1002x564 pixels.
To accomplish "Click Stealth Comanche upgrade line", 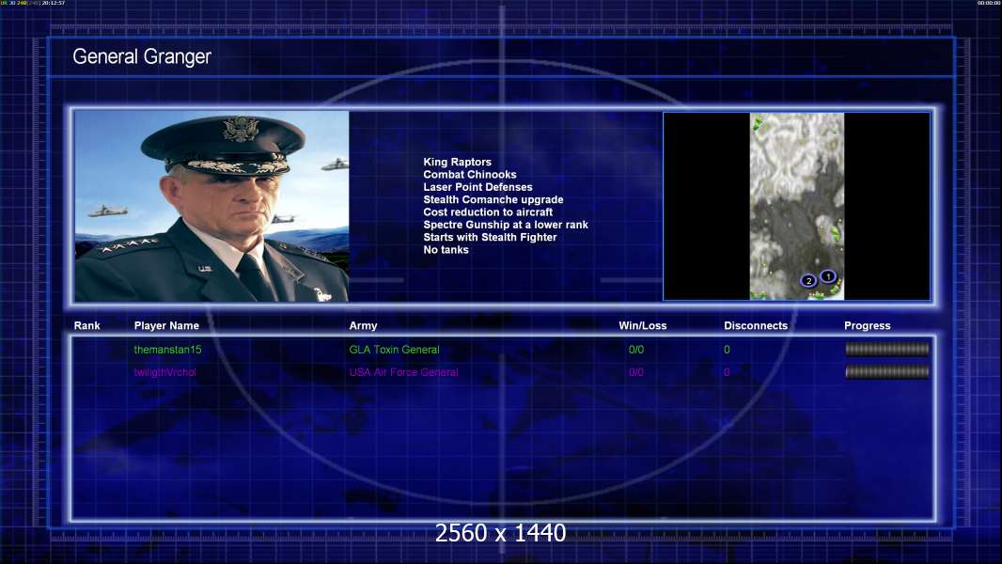I will [493, 199].
